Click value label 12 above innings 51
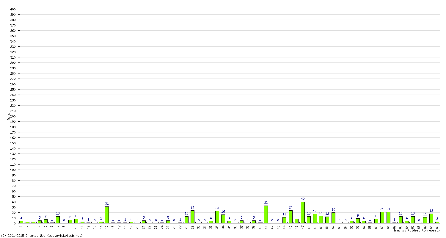This screenshot has height=238, width=446. pyautogui.click(x=327, y=214)
